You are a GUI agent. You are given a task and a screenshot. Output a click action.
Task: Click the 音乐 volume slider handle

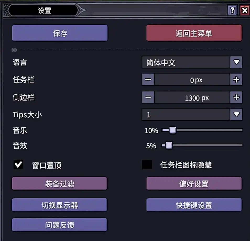pyautogui.click(x=172, y=130)
